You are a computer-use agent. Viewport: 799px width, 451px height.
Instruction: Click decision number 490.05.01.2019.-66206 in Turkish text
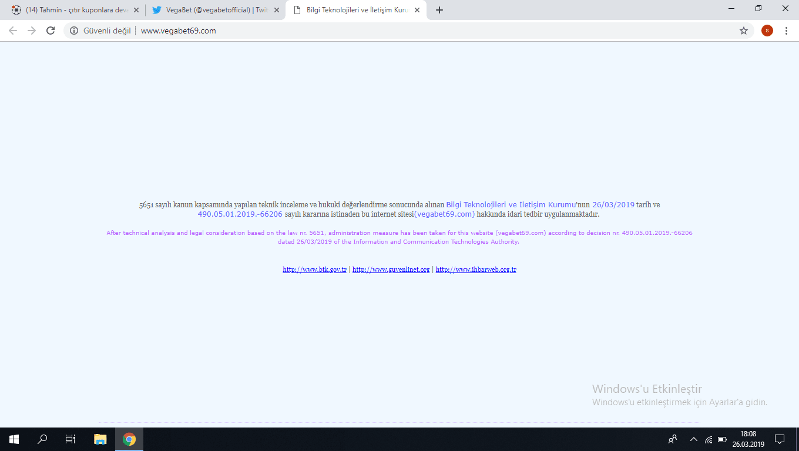pyautogui.click(x=240, y=214)
